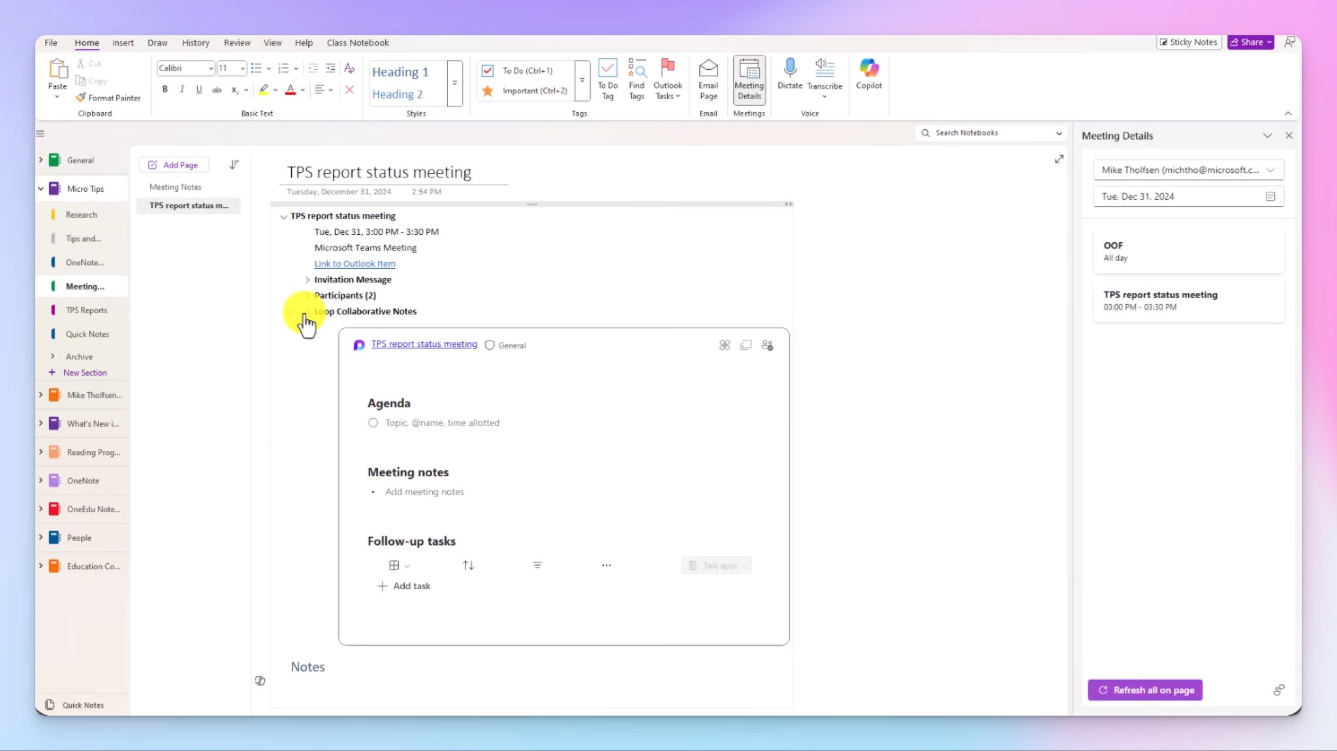This screenshot has width=1337, height=751.
Task: Sort pages with the sort icon
Action: [234, 164]
